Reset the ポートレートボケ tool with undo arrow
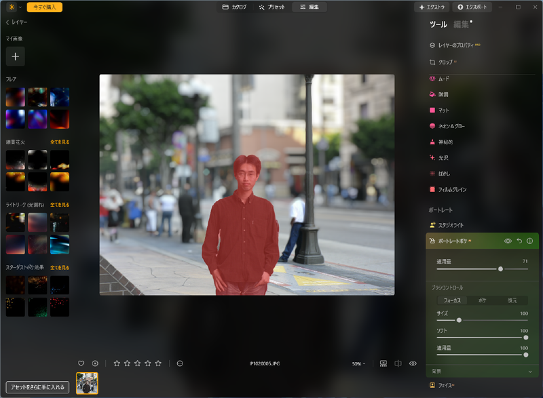The height and width of the screenshot is (398, 543). [x=519, y=241]
